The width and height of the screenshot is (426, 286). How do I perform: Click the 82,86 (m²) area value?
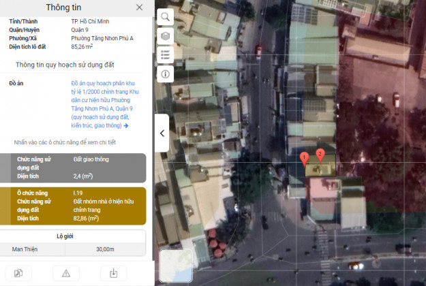coord(86,219)
